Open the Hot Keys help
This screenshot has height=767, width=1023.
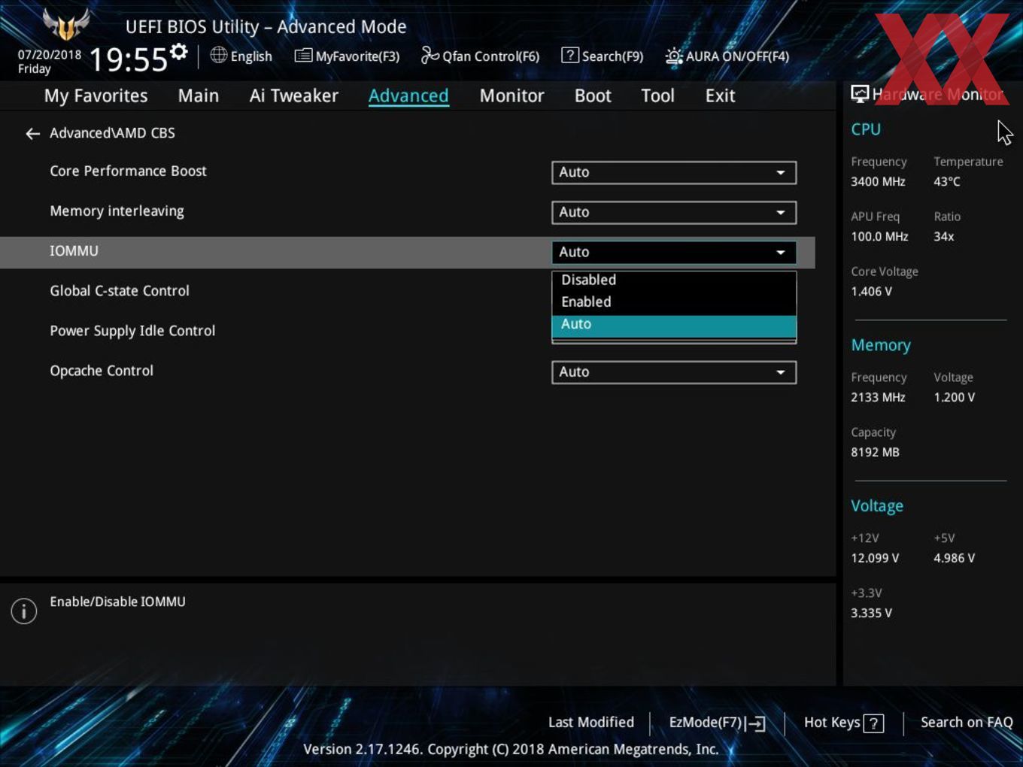click(843, 723)
